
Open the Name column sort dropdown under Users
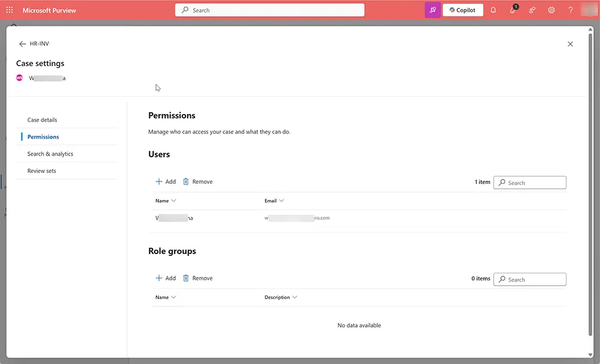tap(173, 201)
